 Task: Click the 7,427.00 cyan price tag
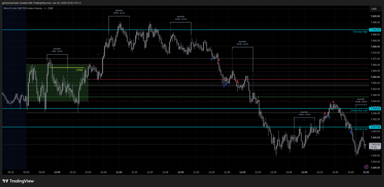tap(375, 127)
